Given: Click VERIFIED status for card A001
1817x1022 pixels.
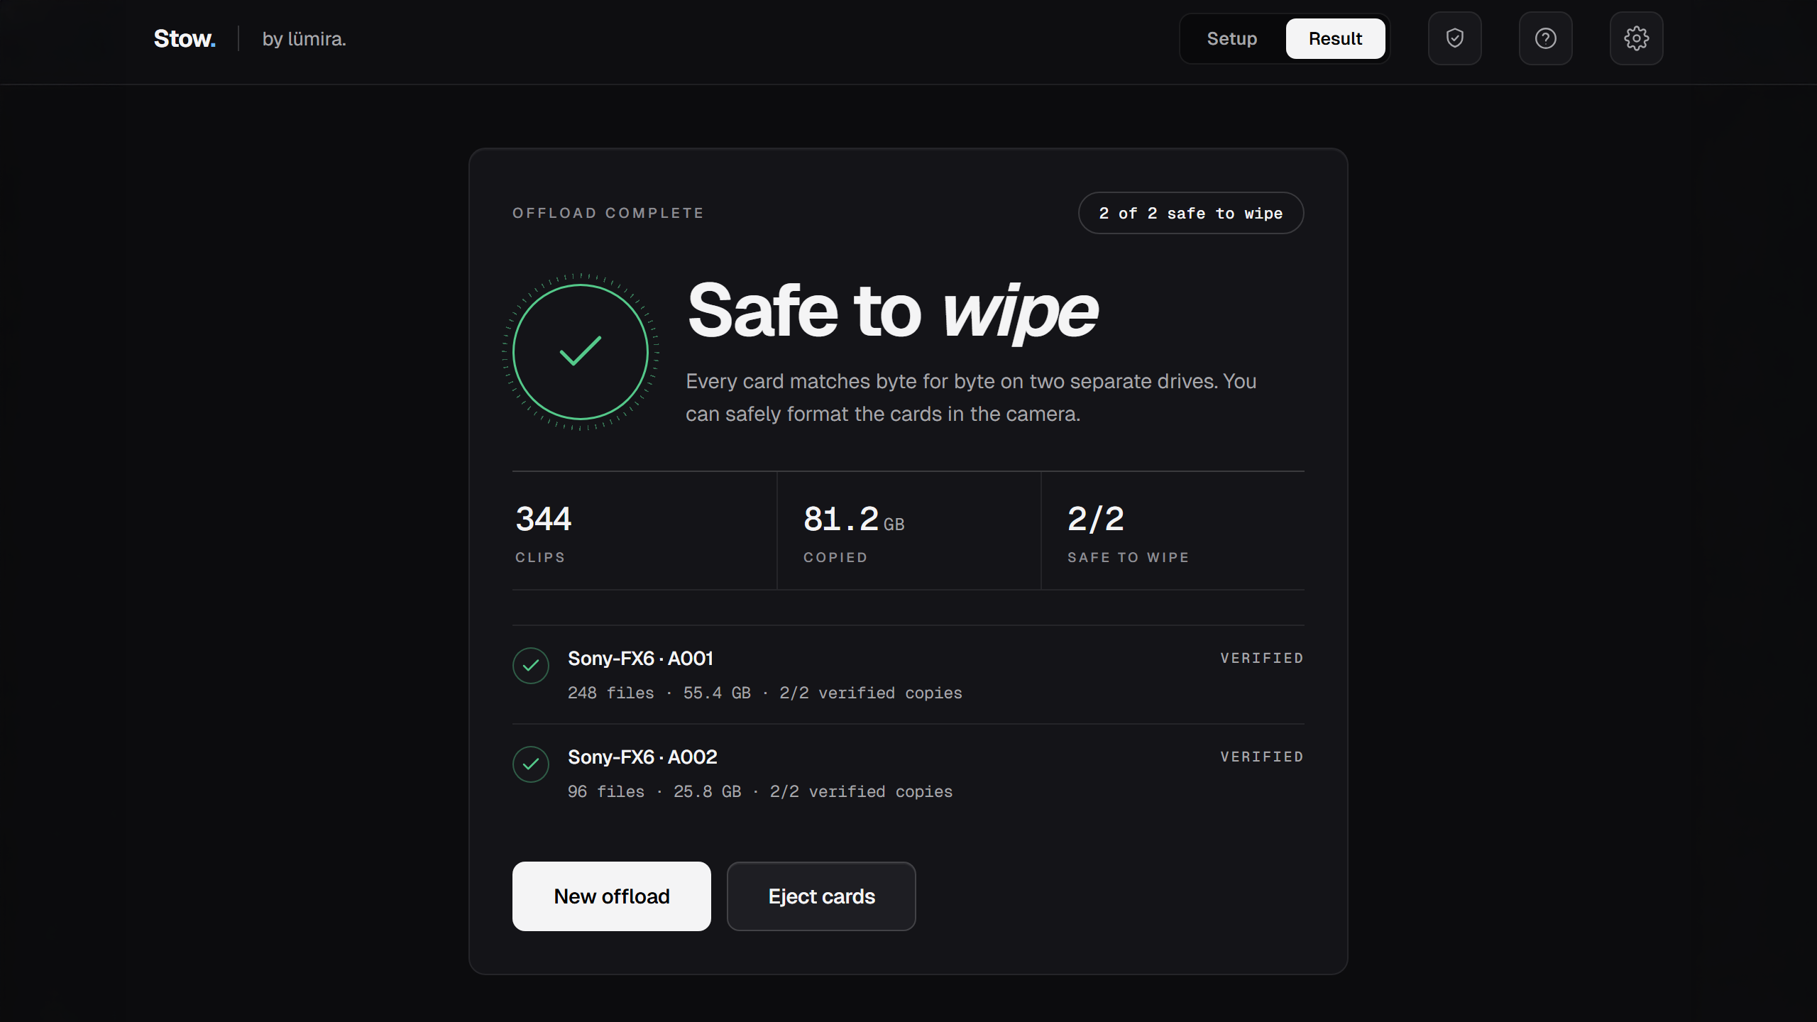Looking at the screenshot, I should coord(1262,659).
